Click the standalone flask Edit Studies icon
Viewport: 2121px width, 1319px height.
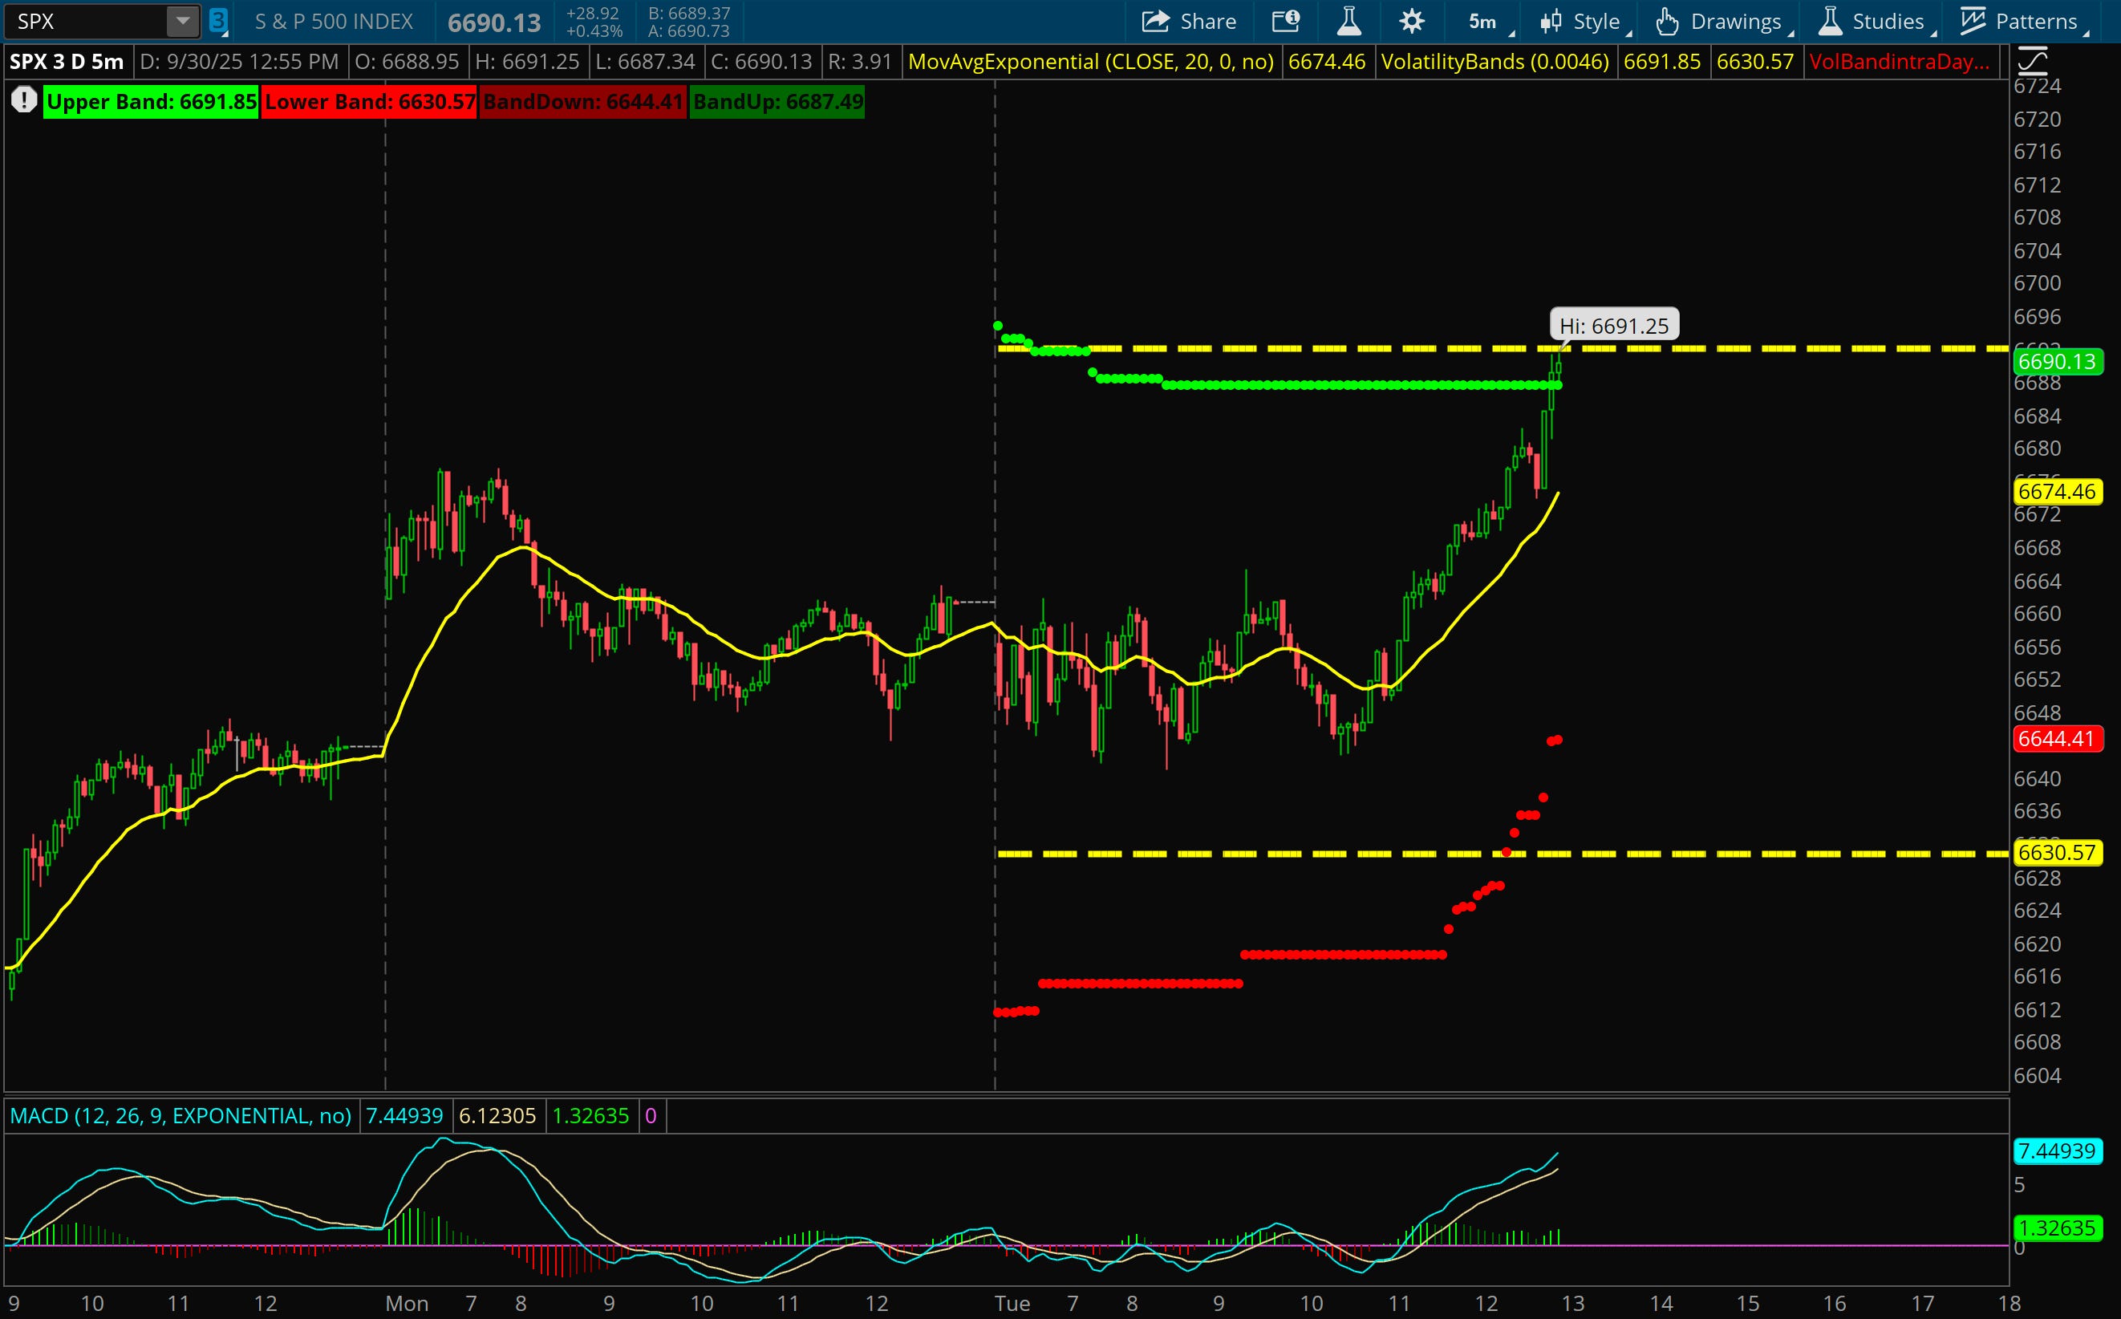click(1349, 21)
